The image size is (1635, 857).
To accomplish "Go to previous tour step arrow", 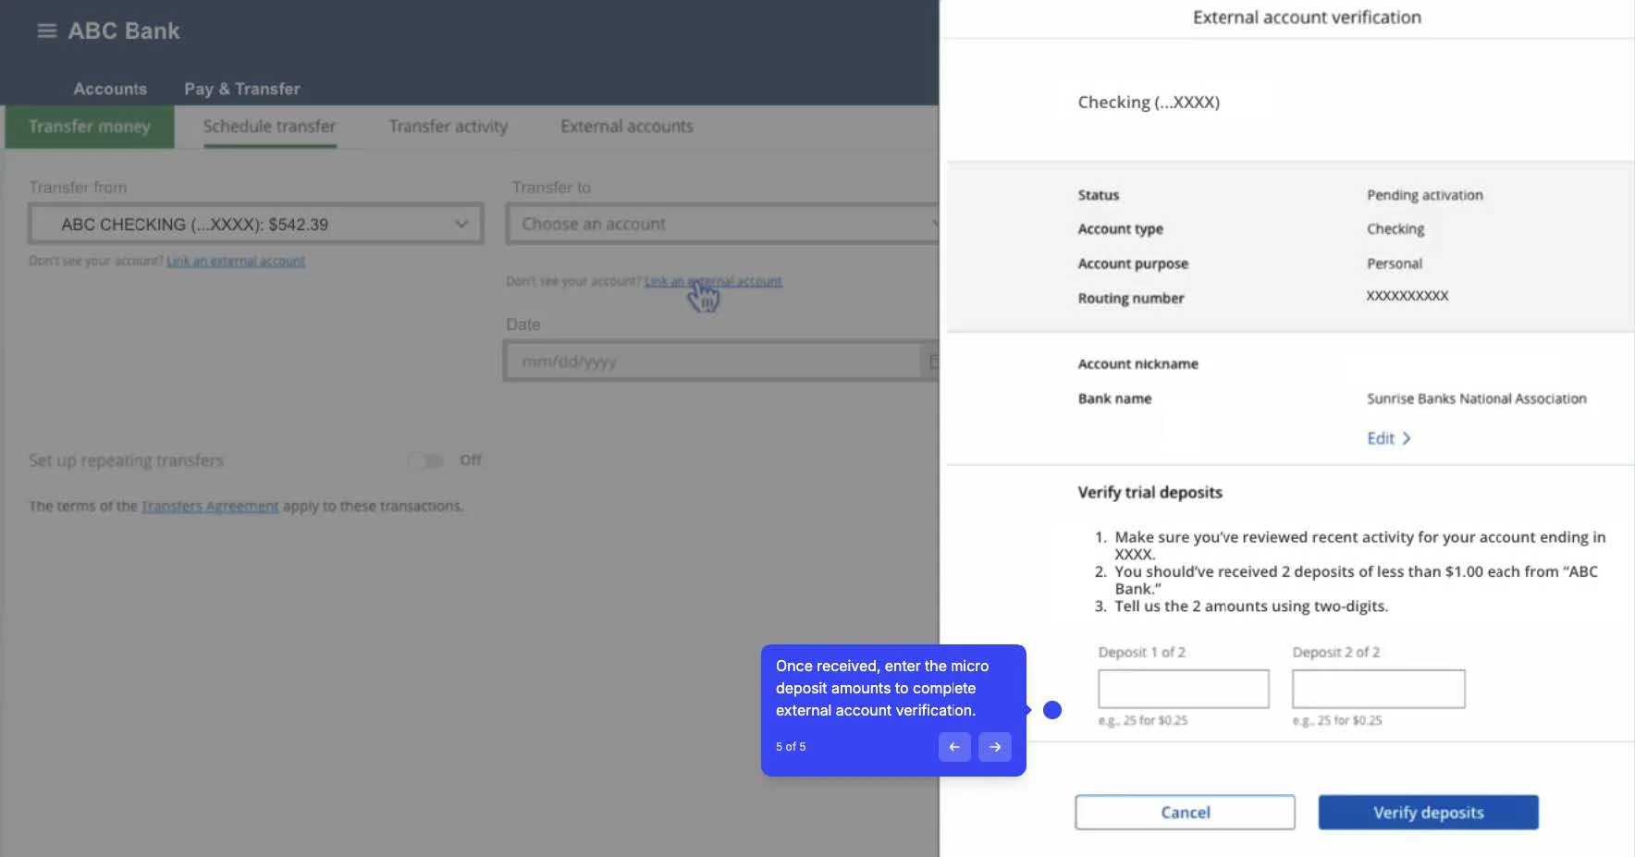I will click(954, 747).
